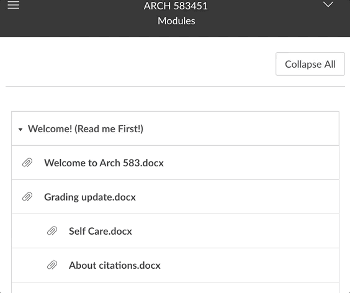Select the indented Self Care.docx row
The image size is (350, 293).
175,231
